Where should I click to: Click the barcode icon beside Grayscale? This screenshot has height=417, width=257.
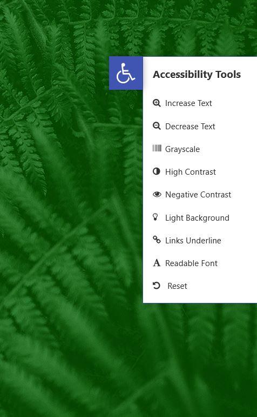click(157, 148)
